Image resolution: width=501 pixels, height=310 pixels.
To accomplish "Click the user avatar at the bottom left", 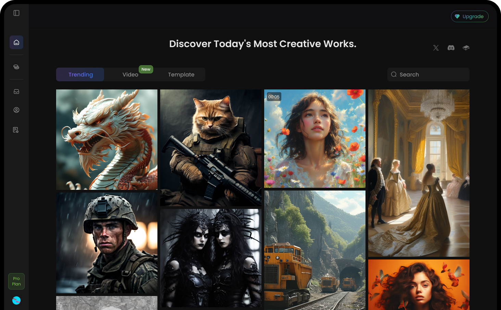I will (x=16, y=300).
